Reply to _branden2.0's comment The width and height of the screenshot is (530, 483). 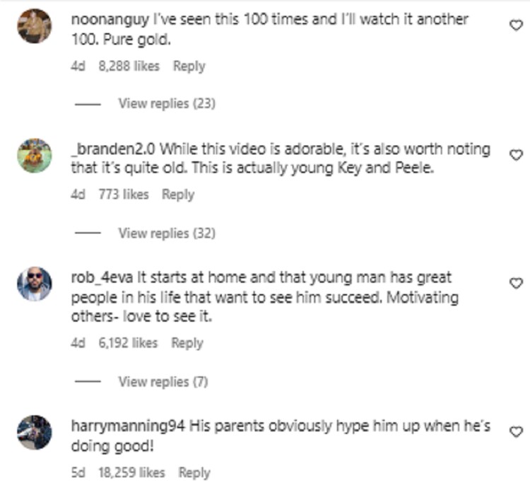(177, 194)
